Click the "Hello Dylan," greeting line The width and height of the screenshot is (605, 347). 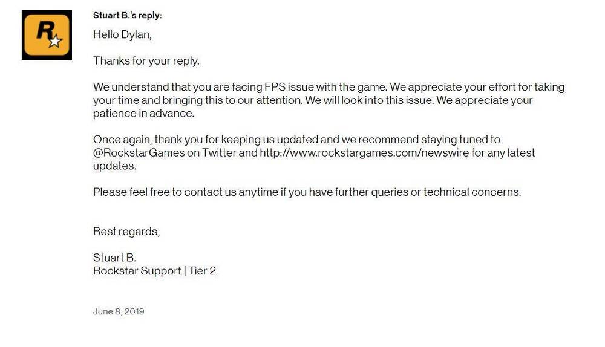tap(122, 34)
